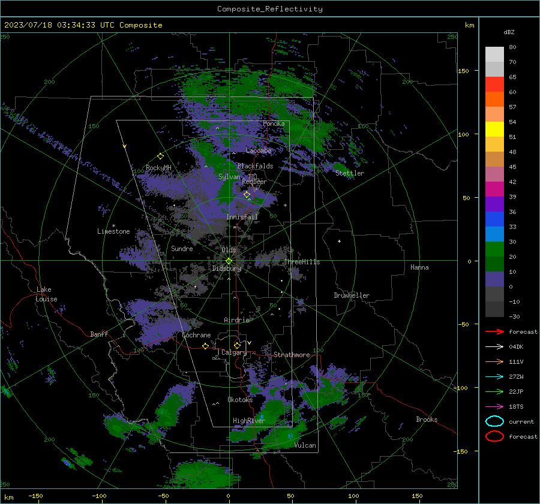Click the Stettler city label
Screen dimensions: 540x504
pos(350,173)
